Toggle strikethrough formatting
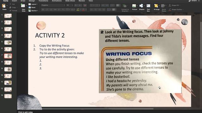Screen dimensions: 202x113 55,10
